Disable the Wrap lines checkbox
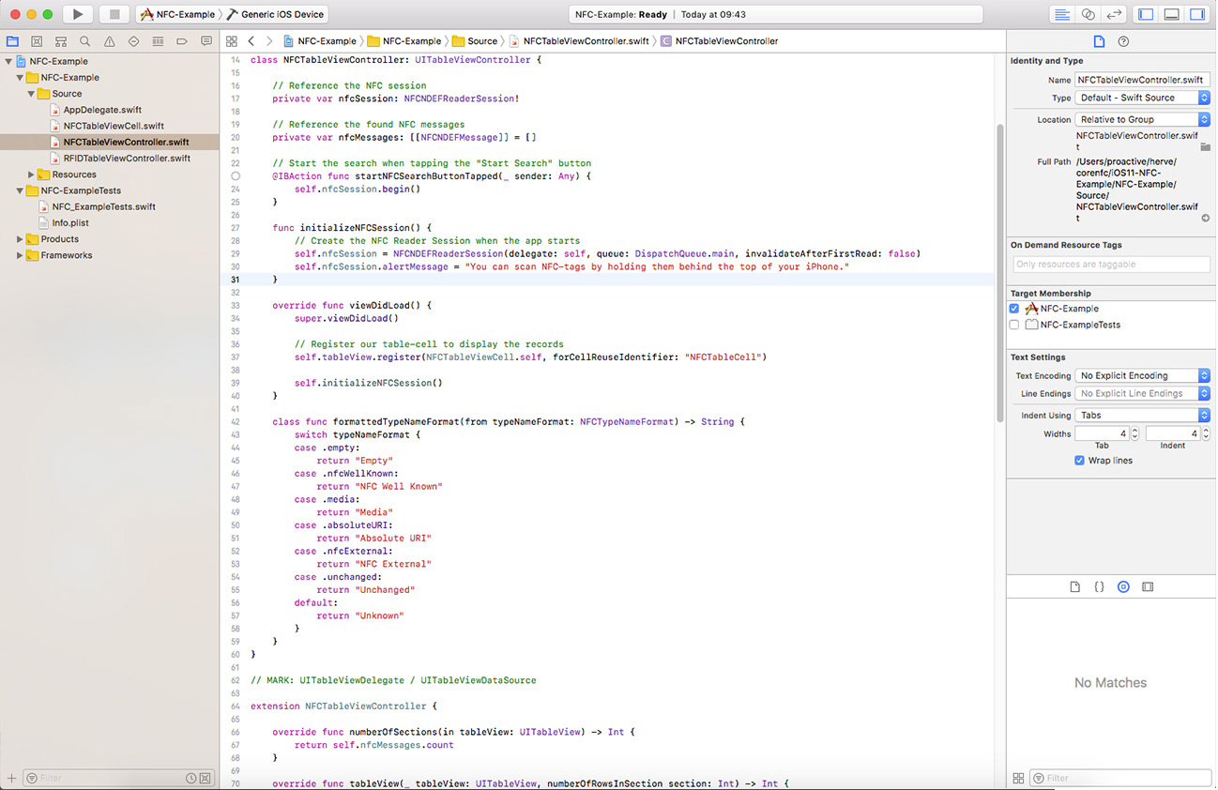The width and height of the screenshot is (1218, 790). 1080,461
